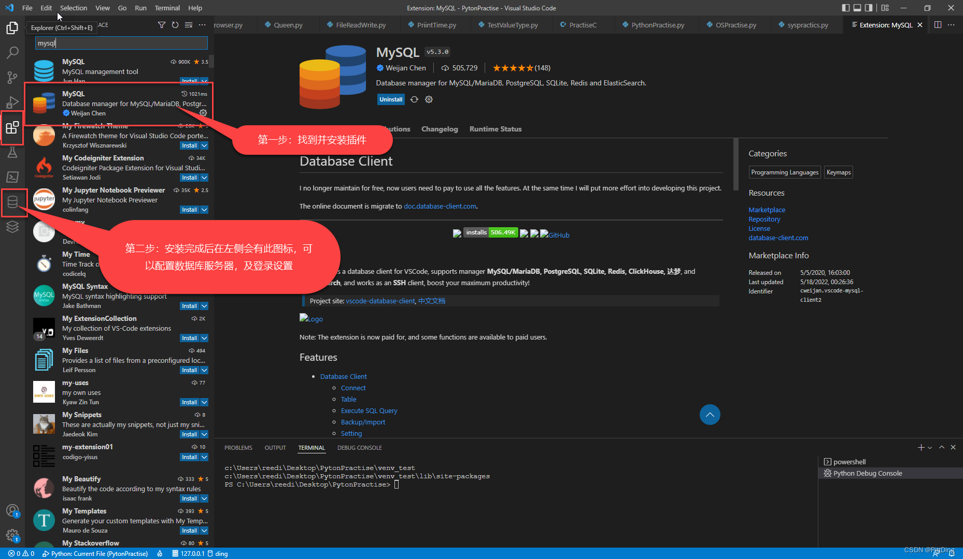963x559 pixels.
Task: Open the Selection menu
Action: (x=73, y=8)
